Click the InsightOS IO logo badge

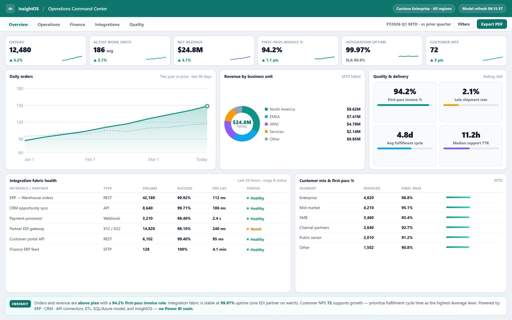pos(10,9)
